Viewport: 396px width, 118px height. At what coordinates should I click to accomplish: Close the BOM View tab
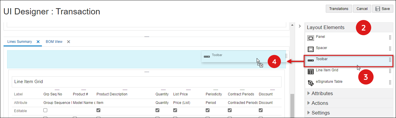click(x=68, y=42)
